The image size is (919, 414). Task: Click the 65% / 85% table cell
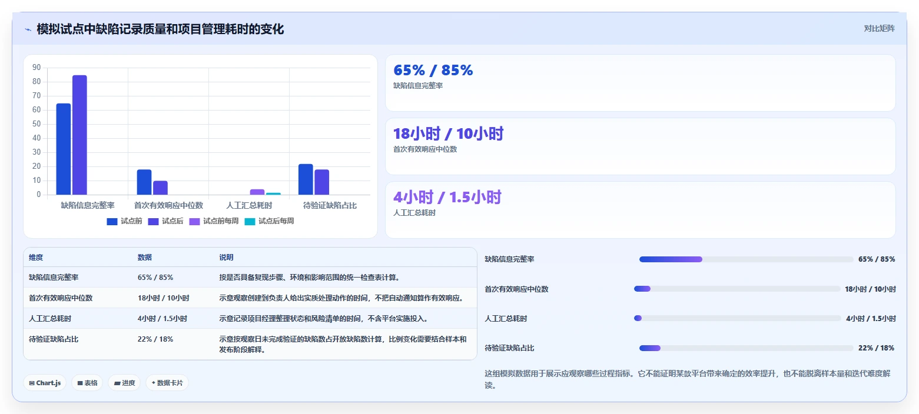155,277
